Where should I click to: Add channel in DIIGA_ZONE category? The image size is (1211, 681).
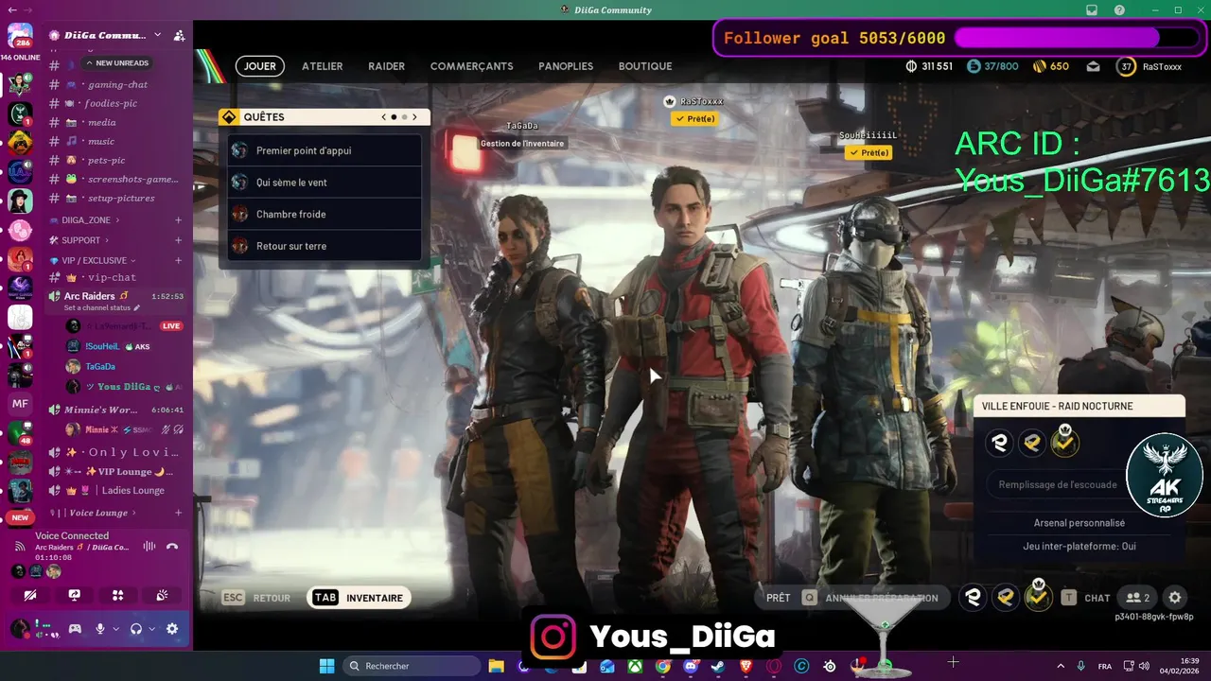[178, 219]
